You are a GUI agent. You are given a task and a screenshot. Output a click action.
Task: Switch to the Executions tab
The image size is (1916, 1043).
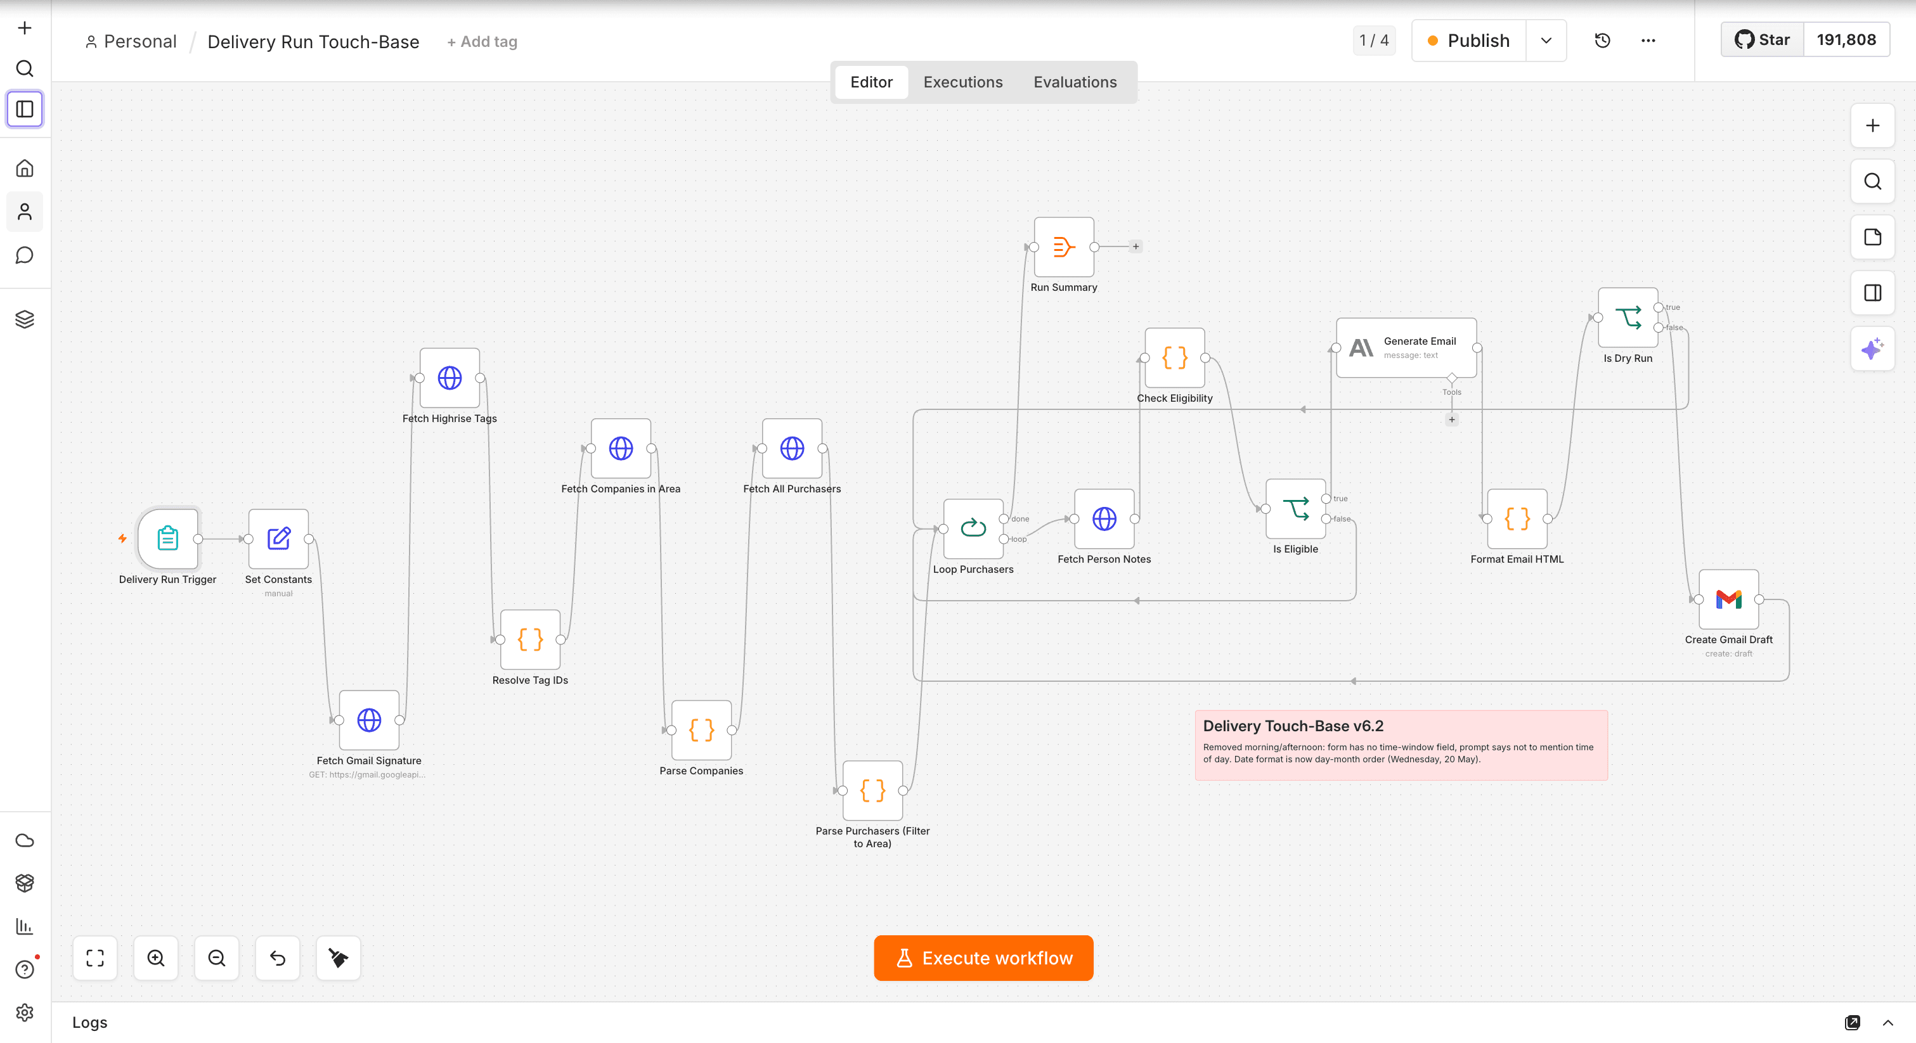click(x=962, y=82)
